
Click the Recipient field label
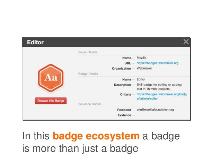124,110
